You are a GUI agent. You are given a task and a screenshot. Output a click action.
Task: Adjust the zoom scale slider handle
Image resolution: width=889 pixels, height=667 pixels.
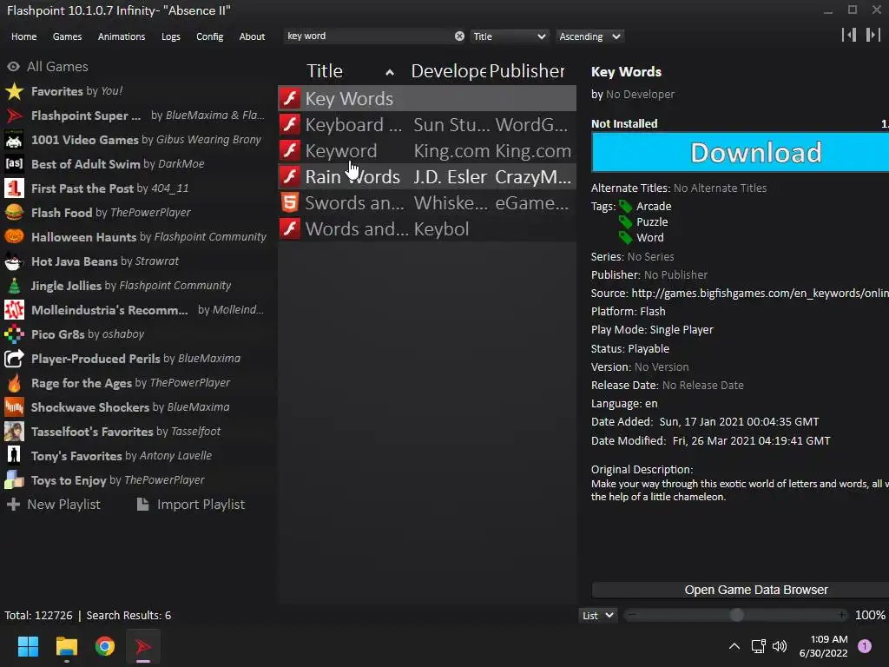point(736,616)
